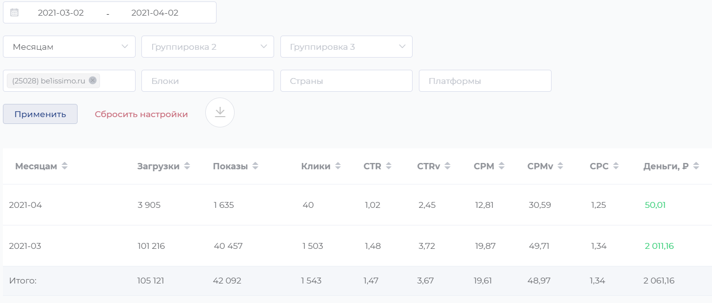This screenshot has height=303, width=712.
Task: Sort table by CTR column arrows
Action: tap(389, 166)
